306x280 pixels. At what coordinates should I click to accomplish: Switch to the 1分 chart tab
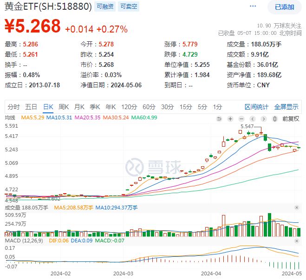click(218, 107)
